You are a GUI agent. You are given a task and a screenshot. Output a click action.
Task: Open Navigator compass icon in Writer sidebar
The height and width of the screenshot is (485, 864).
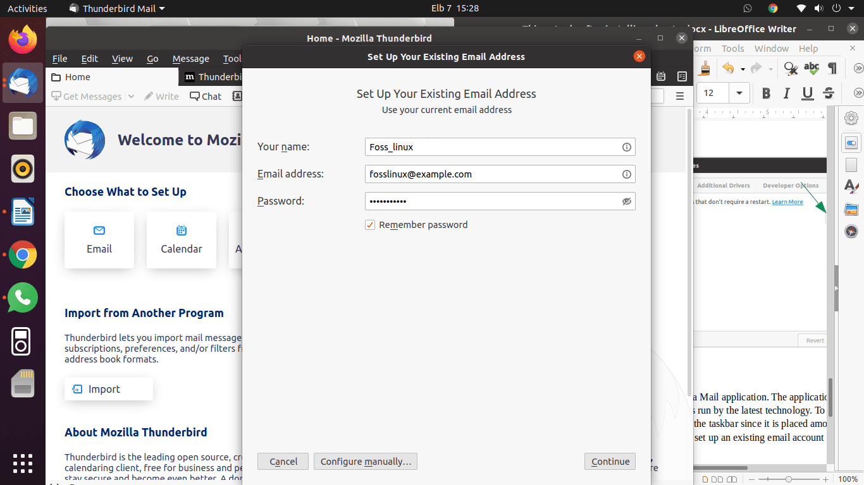(851, 231)
